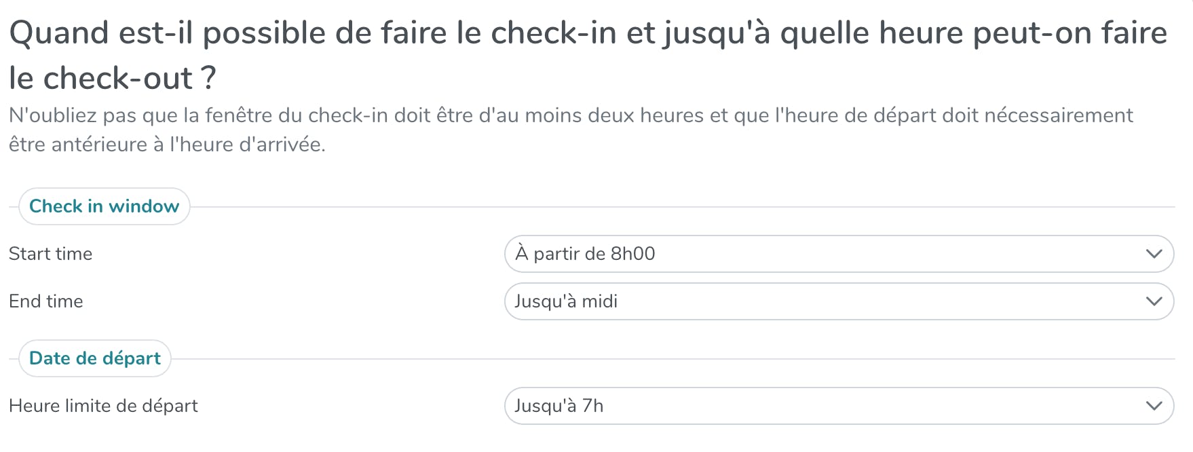The height and width of the screenshot is (452, 1193).
Task: Click the check-in and check-out question heading
Action: point(588,34)
